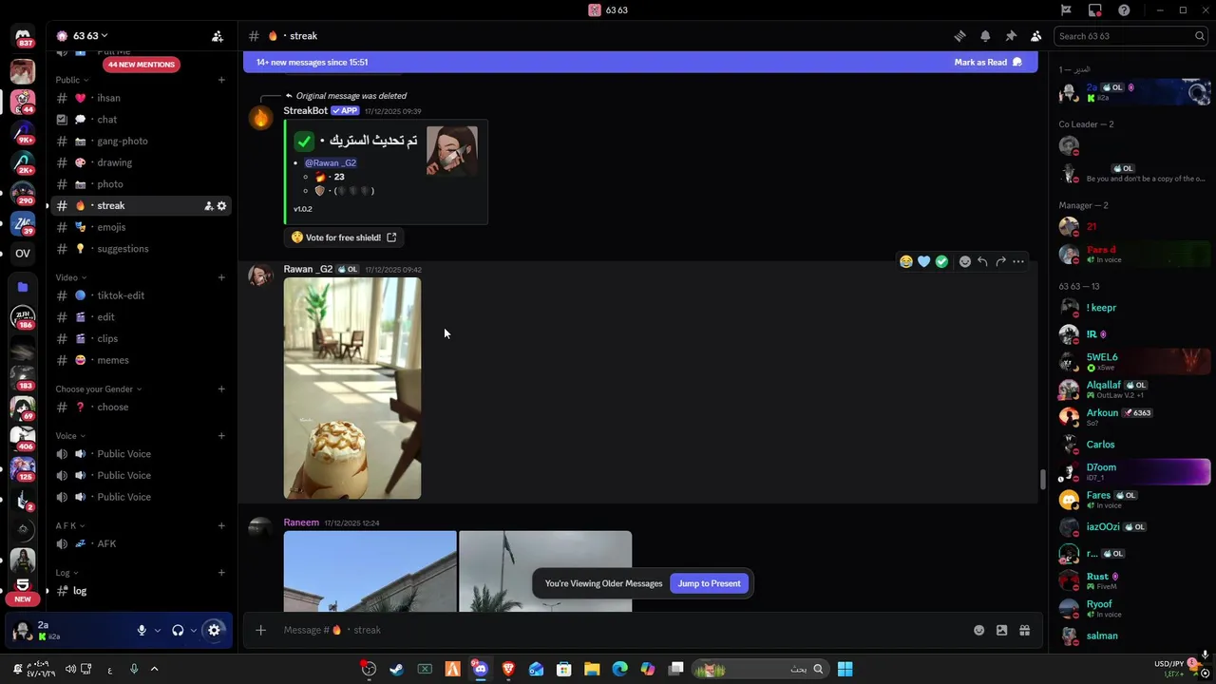Collapse the Log category
Screen dimensions: 1216x684
(66, 573)
